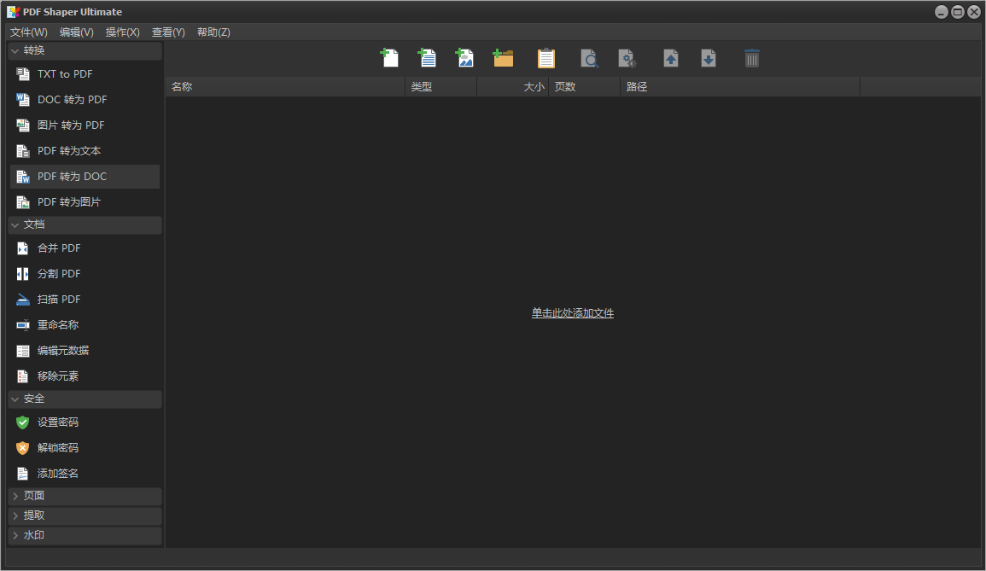Click the green shield 设置密码 icon
This screenshot has height=571, width=986.
(23, 422)
